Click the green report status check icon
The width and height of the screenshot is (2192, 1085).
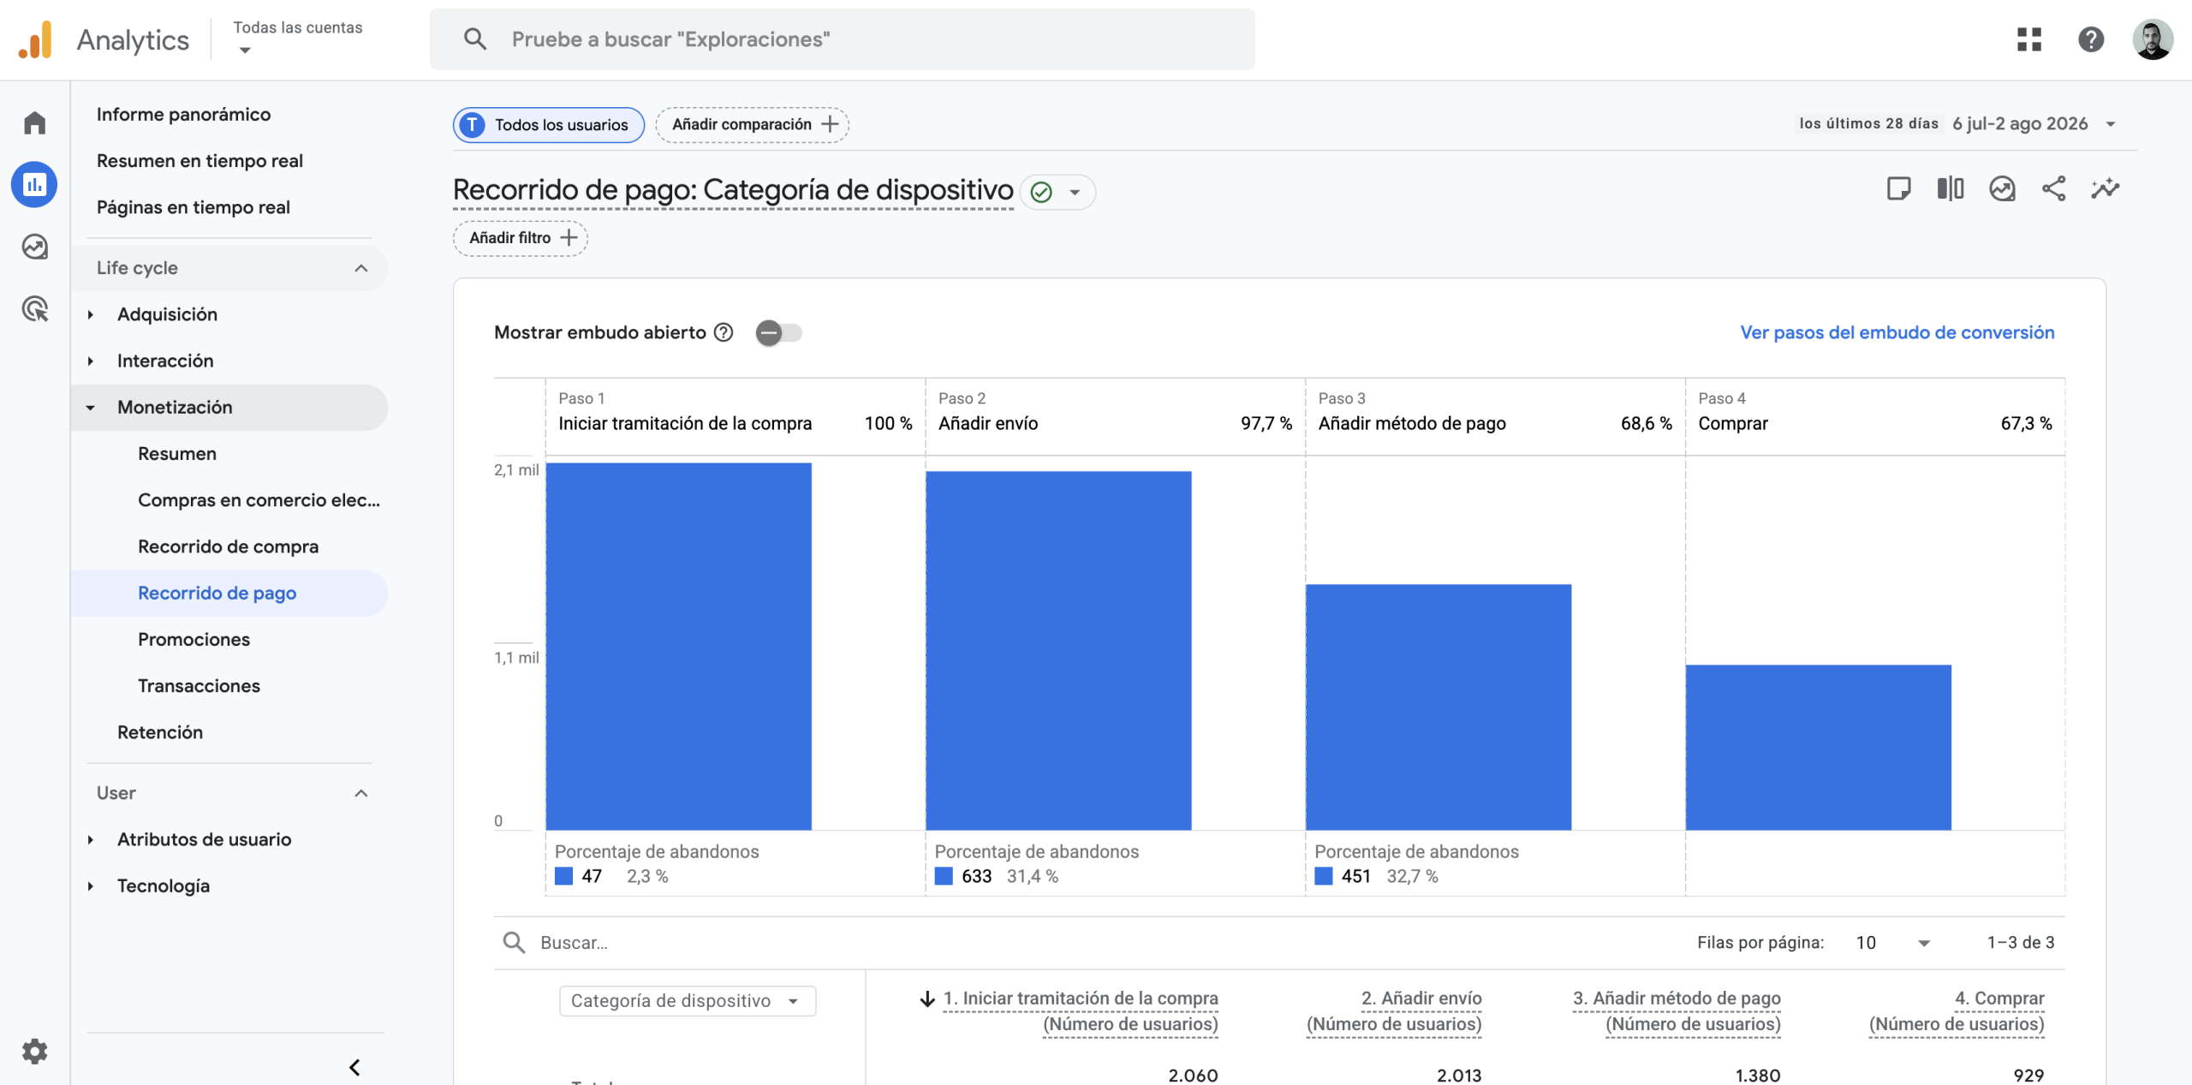click(x=1041, y=192)
